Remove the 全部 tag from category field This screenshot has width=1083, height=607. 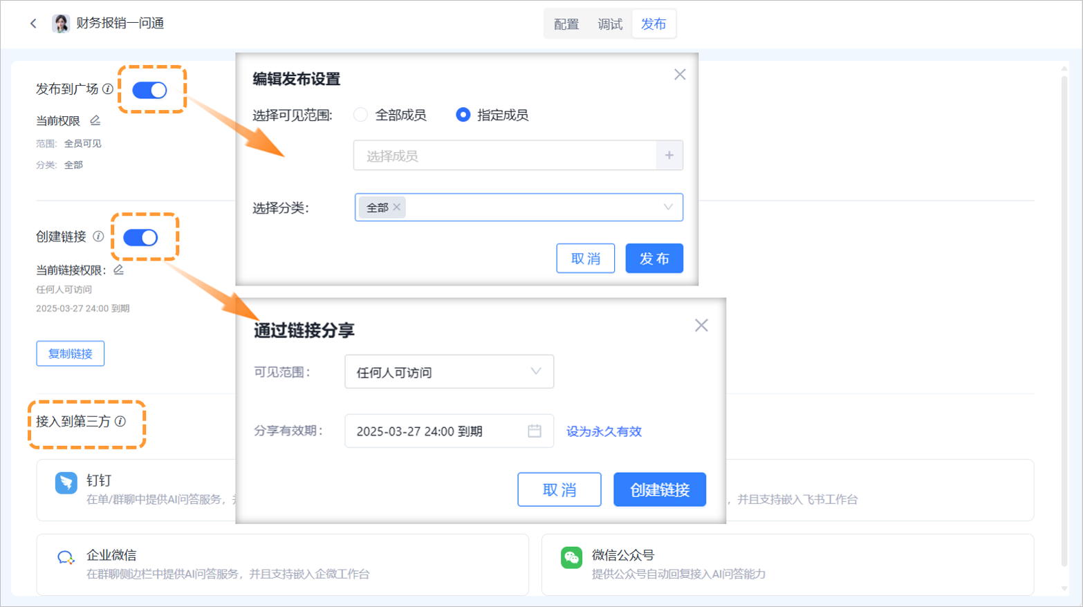tap(397, 207)
